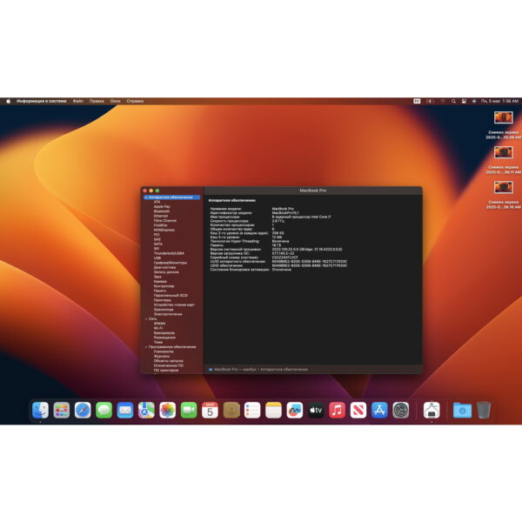Click the date and time in menu bar
Viewport: 522px width, 522px height.
pos(499,101)
